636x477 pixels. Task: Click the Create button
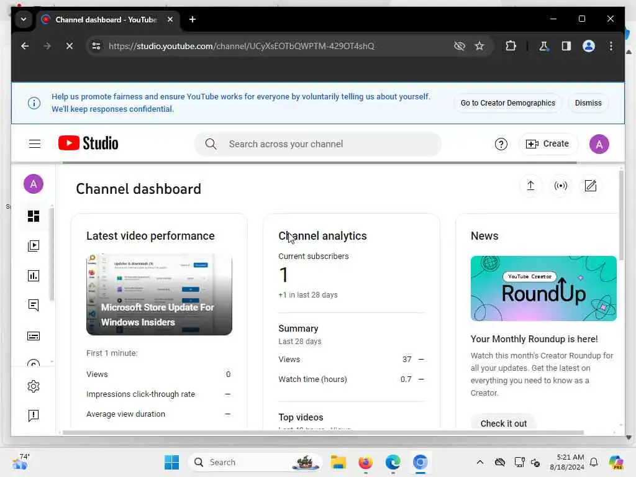(x=548, y=143)
